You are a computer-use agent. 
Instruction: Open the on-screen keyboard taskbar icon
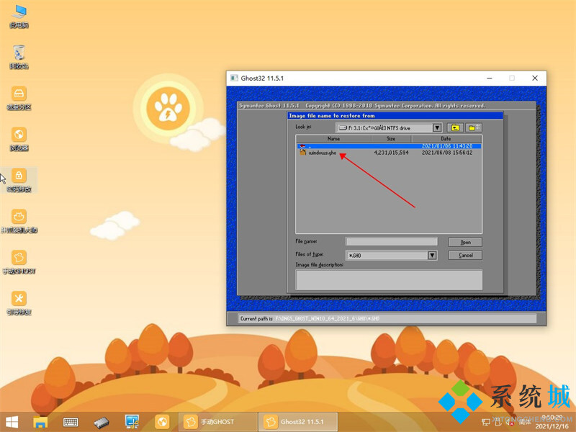point(71,422)
